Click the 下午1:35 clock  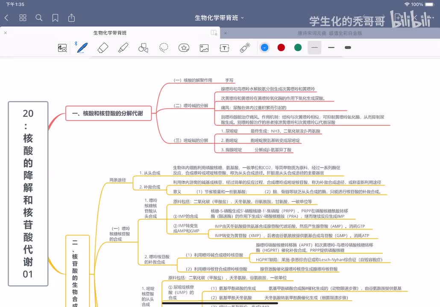point(15,5)
